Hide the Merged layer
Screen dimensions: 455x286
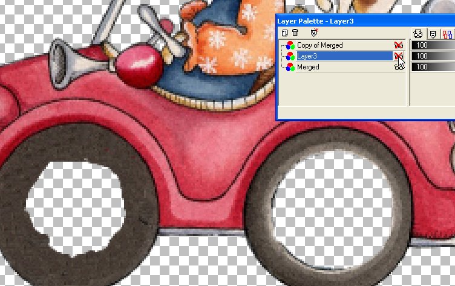coord(399,67)
